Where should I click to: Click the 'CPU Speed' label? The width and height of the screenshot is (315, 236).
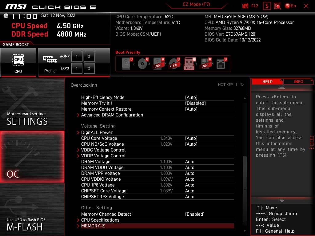tap(29, 26)
